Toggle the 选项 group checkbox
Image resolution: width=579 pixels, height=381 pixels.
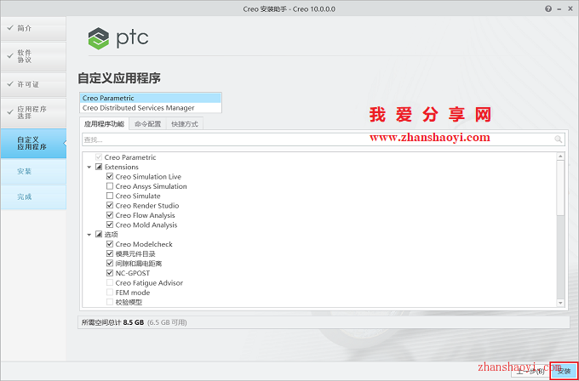99,235
